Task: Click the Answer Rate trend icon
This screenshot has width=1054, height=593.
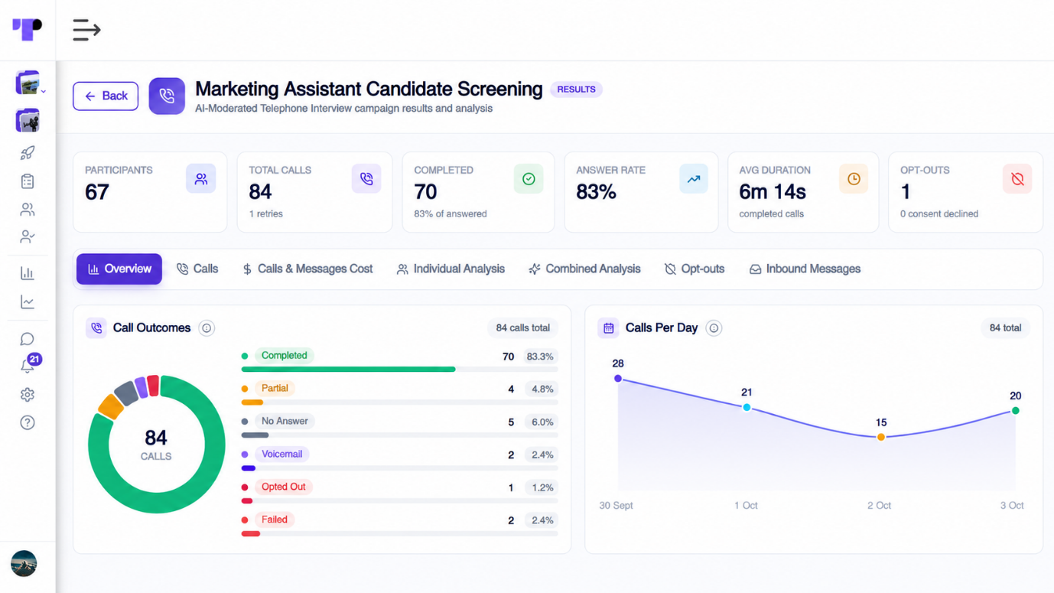Action: (694, 179)
